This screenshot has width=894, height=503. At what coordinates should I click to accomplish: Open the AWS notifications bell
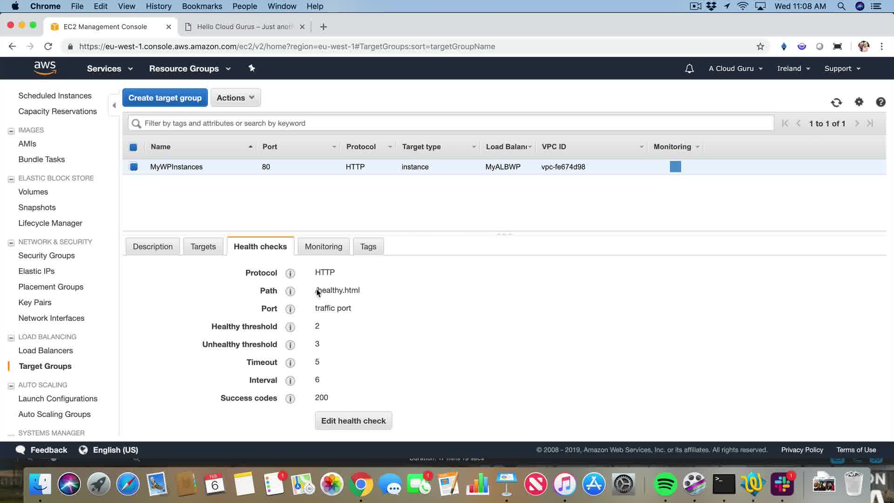[x=689, y=68]
